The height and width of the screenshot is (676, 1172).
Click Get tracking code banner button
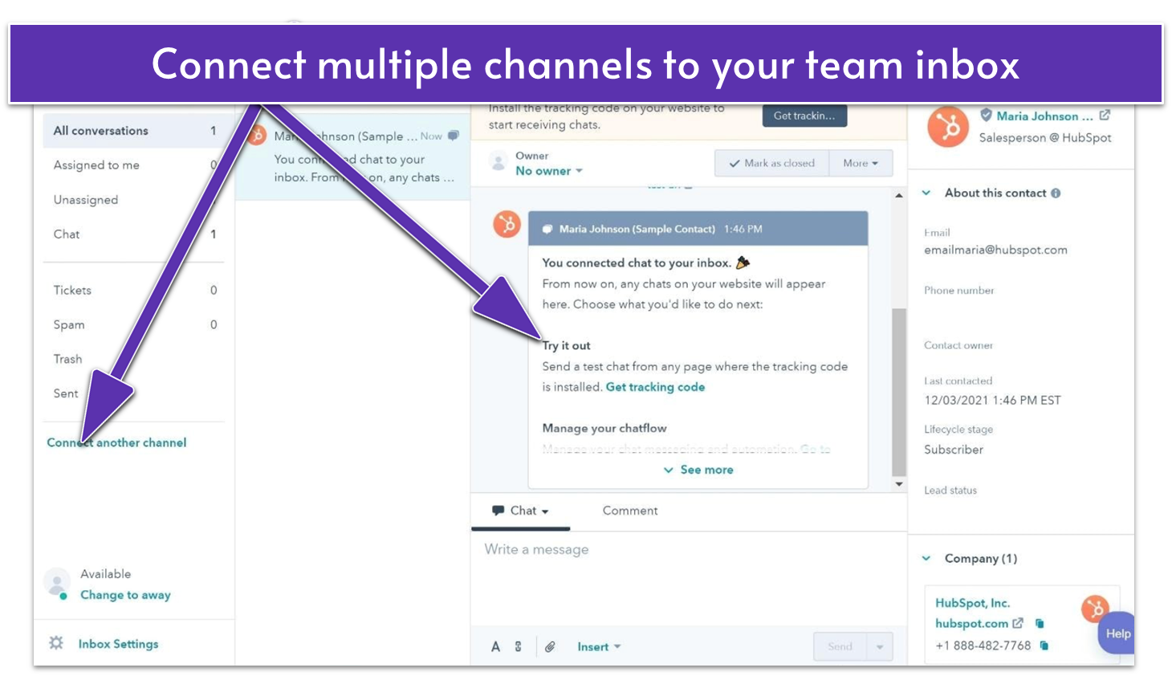click(804, 116)
